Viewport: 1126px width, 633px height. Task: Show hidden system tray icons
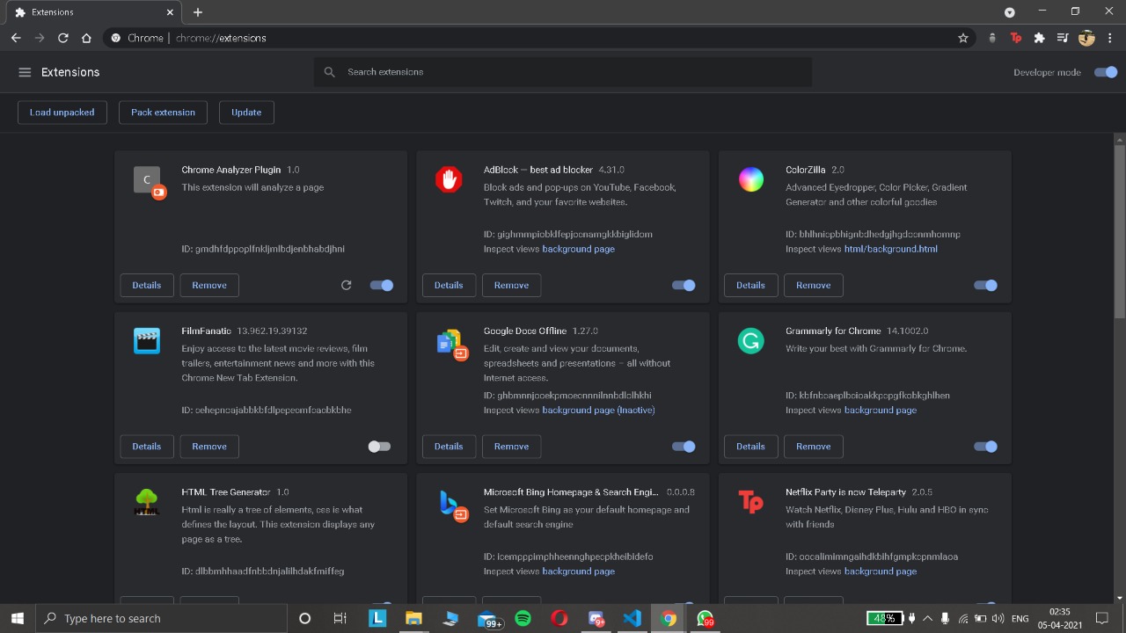(x=927, y=618)
